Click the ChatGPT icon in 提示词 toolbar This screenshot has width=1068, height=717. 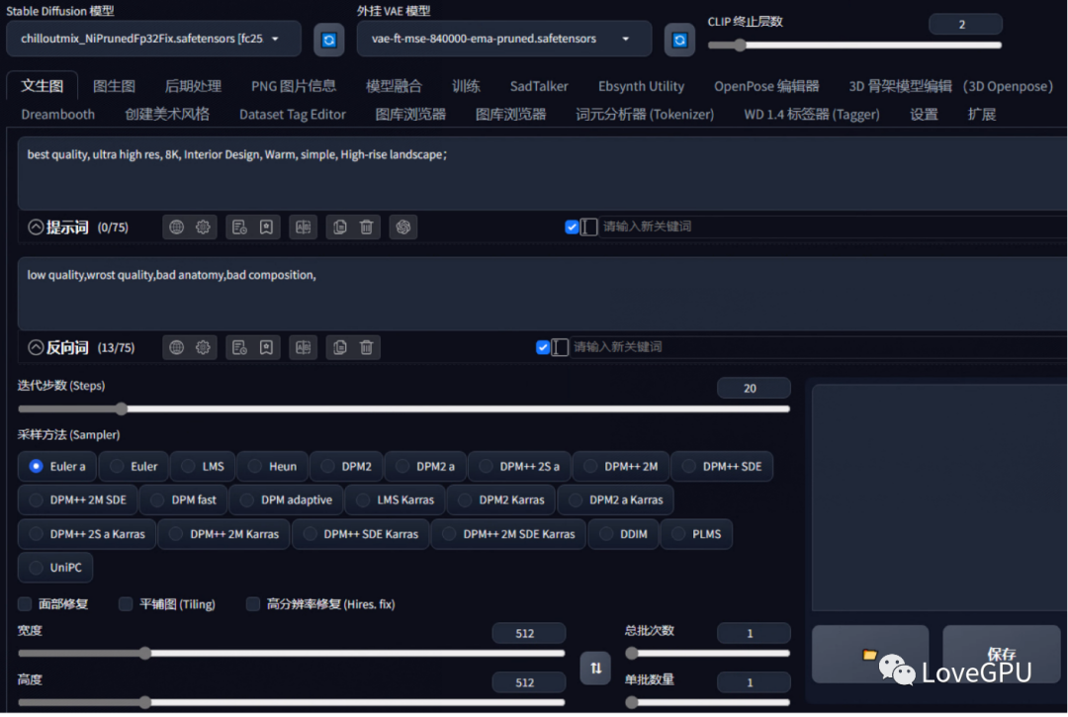tap(403, 227)
